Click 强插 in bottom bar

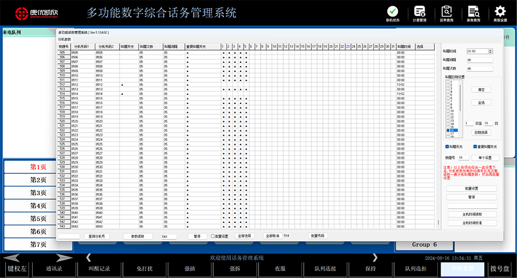pos(190,269)
